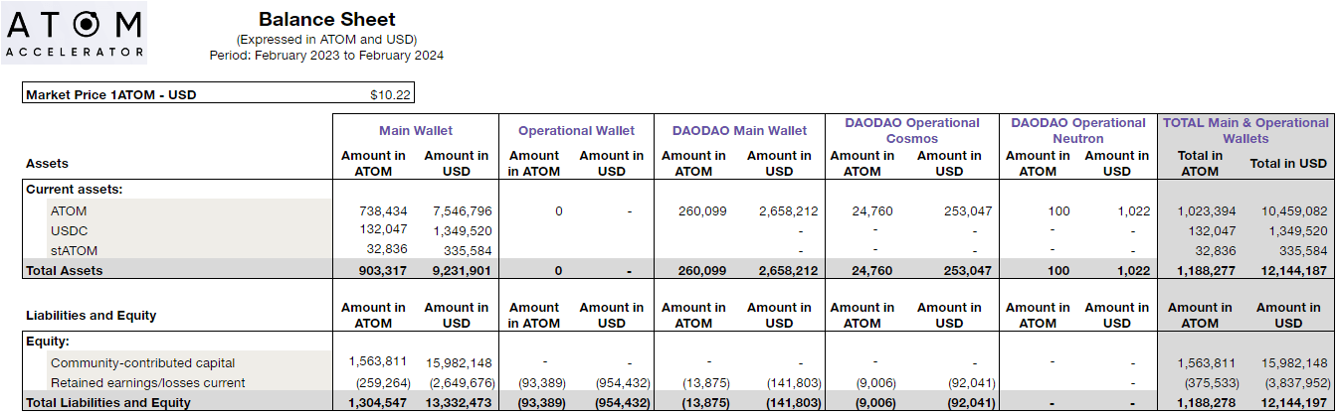Select the "DAODAO Operational Neutron" header

pos(1077,130)
